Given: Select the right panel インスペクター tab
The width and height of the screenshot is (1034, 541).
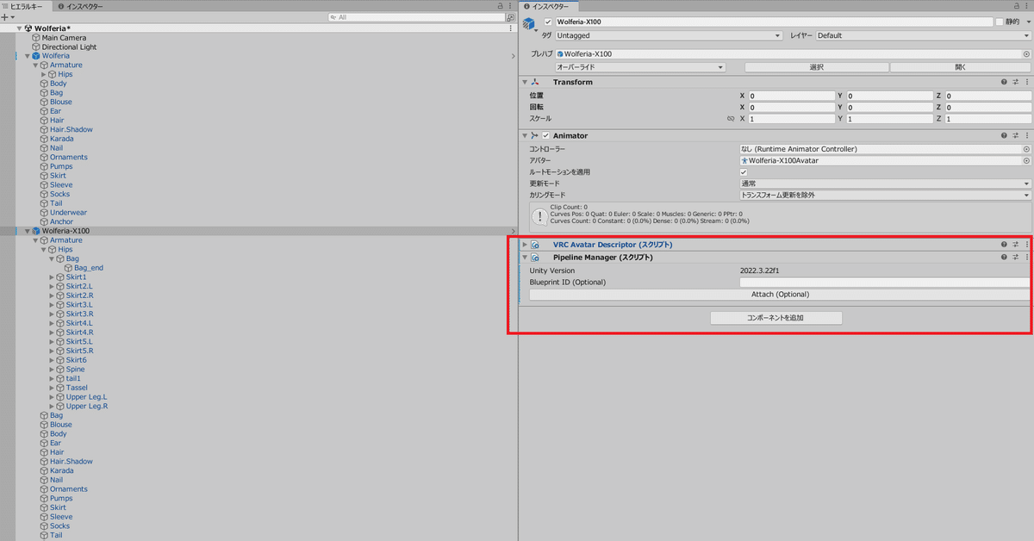Looking at the screenshot, I should tap(547, 6).
